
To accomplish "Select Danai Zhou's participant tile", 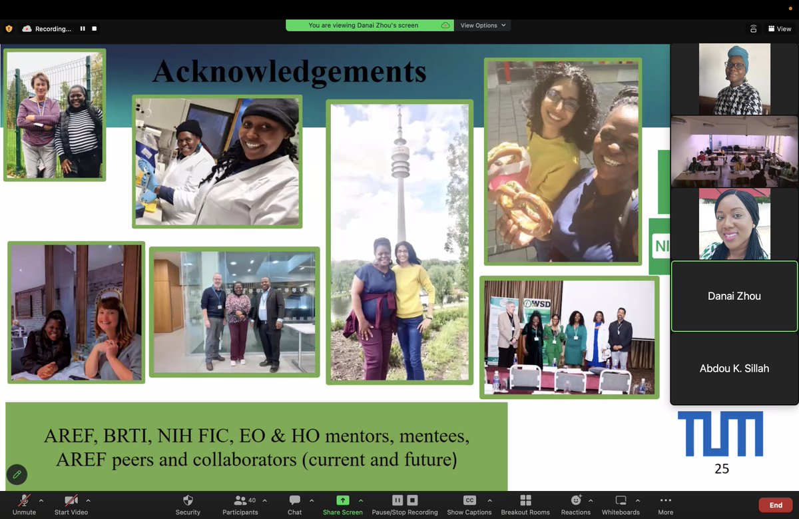I will tap(734, 296).
